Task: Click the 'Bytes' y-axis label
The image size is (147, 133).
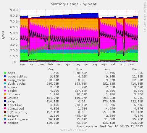Action: click(x=3, y=36)
